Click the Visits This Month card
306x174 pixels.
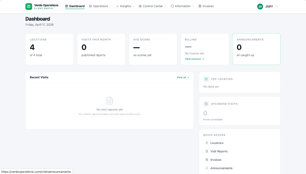pyautogui.click(x=101, y=49)
